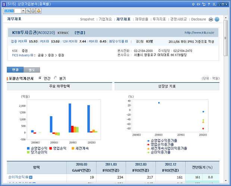Image resolution: width=231 pixels, height=186 pixels.
Task: Expand the 순이자손익 row plus icon
Action: tap(31, 177)
